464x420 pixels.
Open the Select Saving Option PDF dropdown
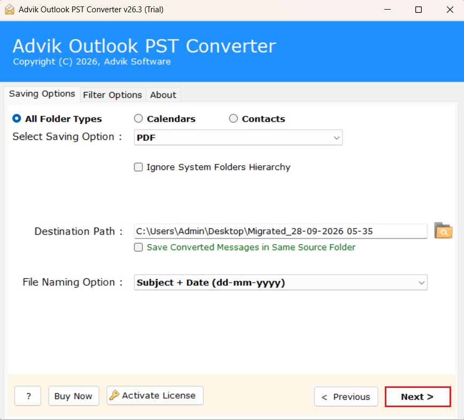click(238, 137)
